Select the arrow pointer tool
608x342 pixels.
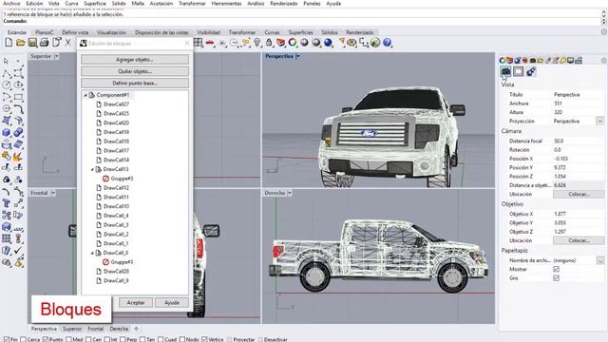click(7, 61)
